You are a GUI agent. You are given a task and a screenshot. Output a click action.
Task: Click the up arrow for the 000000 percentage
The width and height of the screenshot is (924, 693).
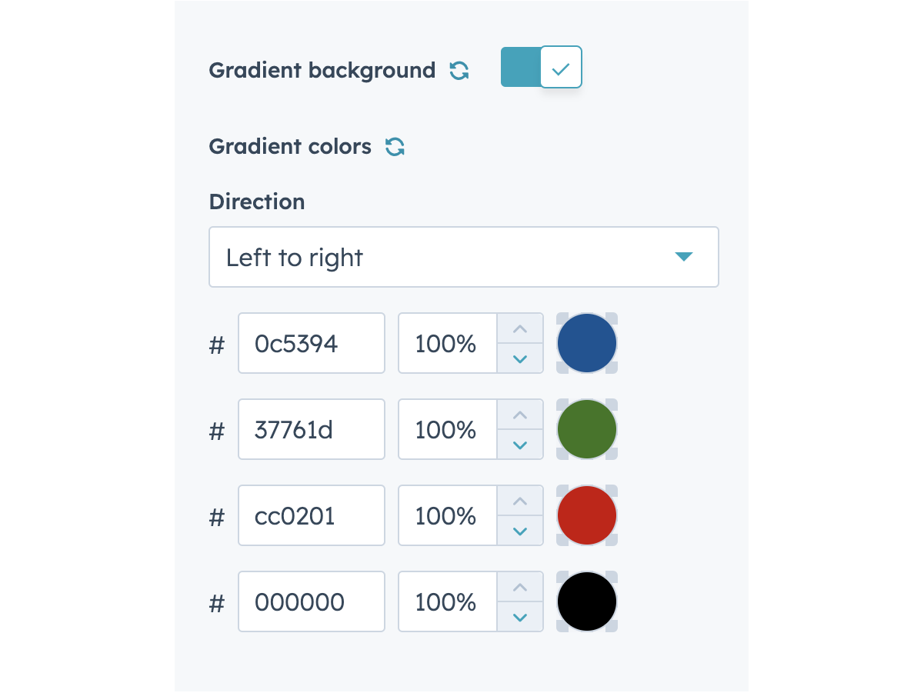(x=520, y=587)
